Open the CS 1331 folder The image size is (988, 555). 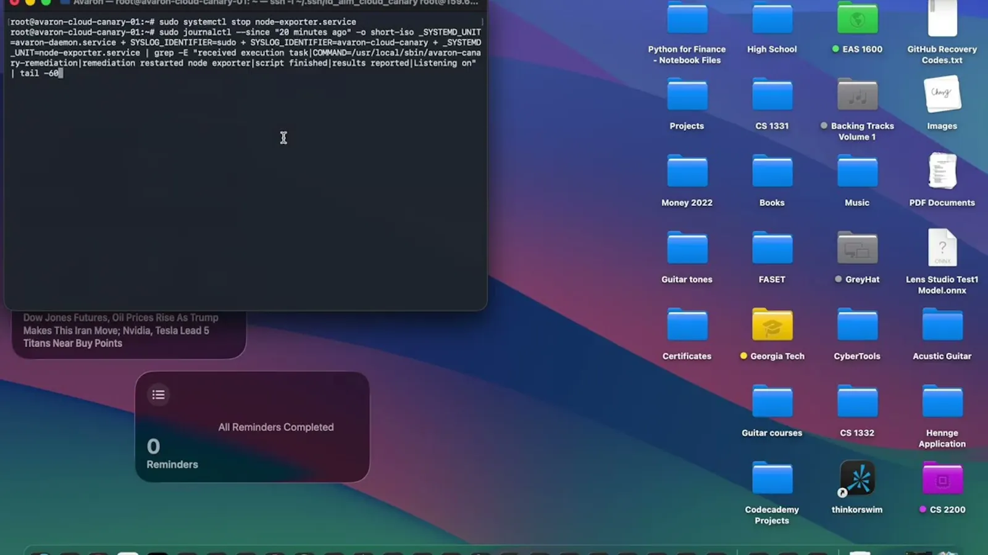pyautogui.click(x=772, y=94)
